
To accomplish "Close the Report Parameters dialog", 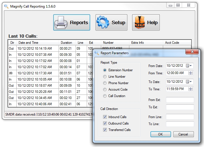I will pyautogui.click(x=192, y=52).
